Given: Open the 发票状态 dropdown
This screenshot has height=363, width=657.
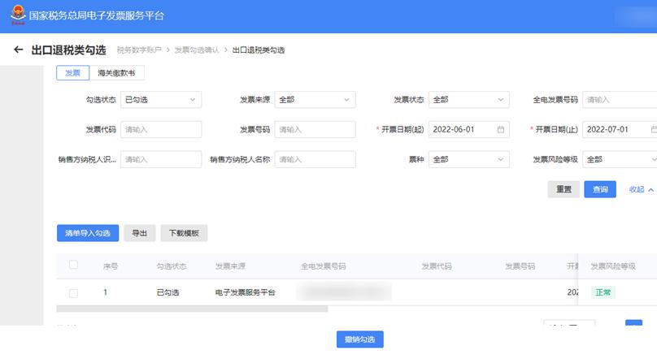Looking at the screenshot, I should (468, 100).
